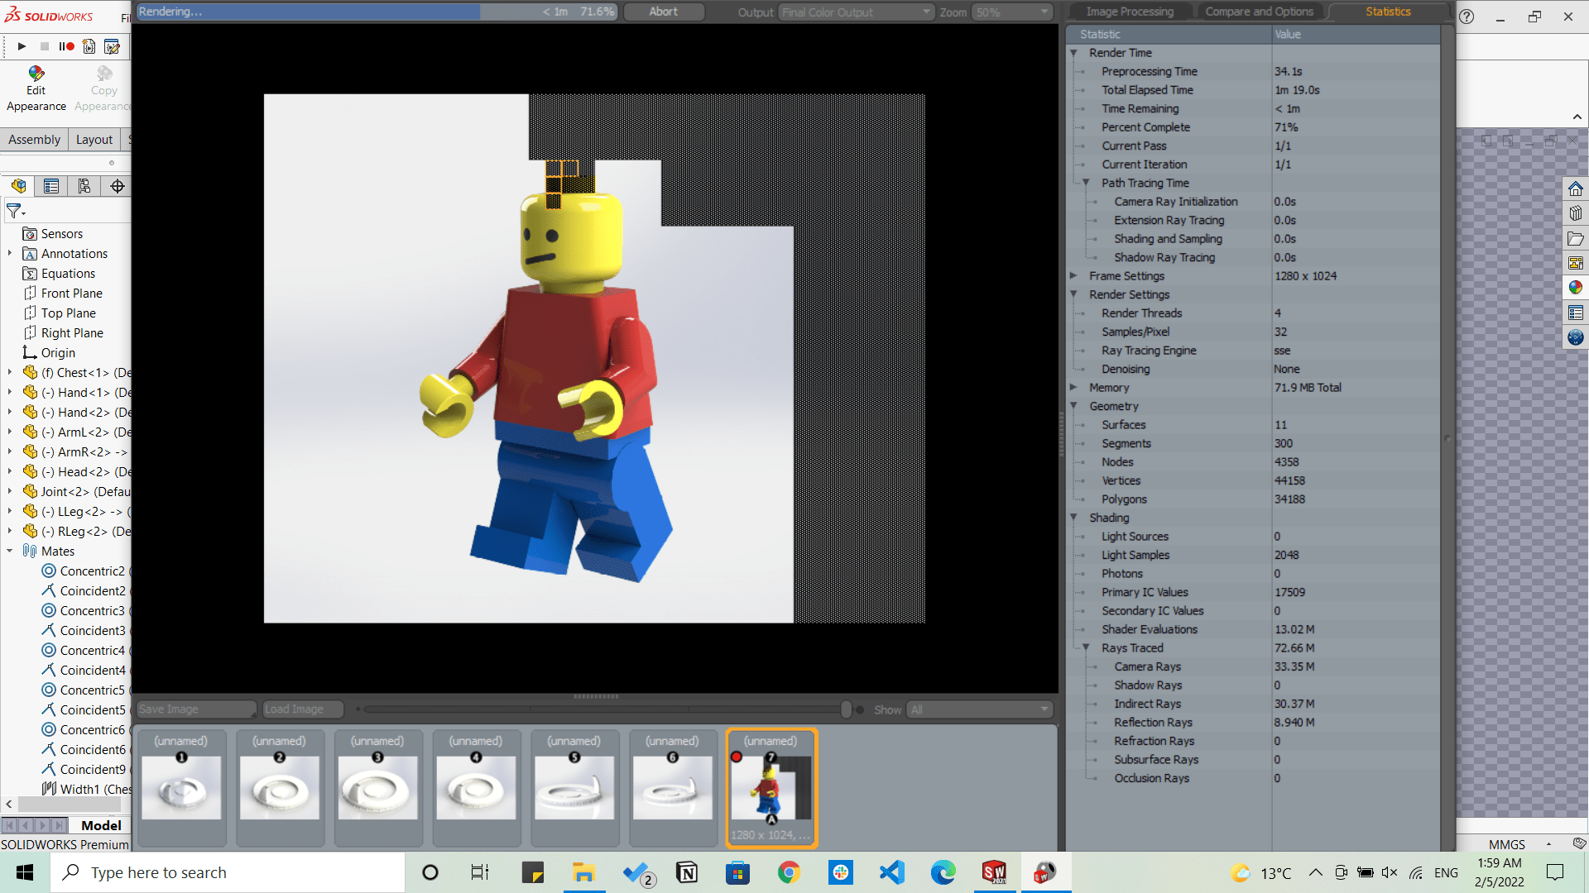Open the Output Final Color Output dropdown
Screen dimensions: 1589x893
[x=857, y=12]
